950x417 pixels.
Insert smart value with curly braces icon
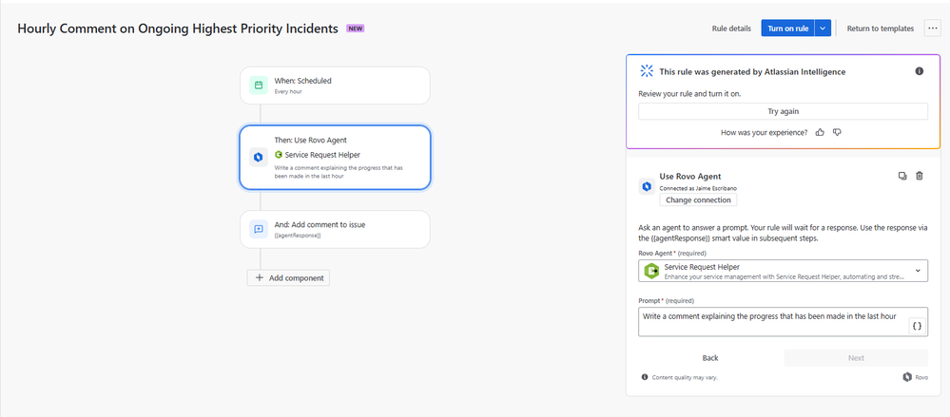point(918,326)
